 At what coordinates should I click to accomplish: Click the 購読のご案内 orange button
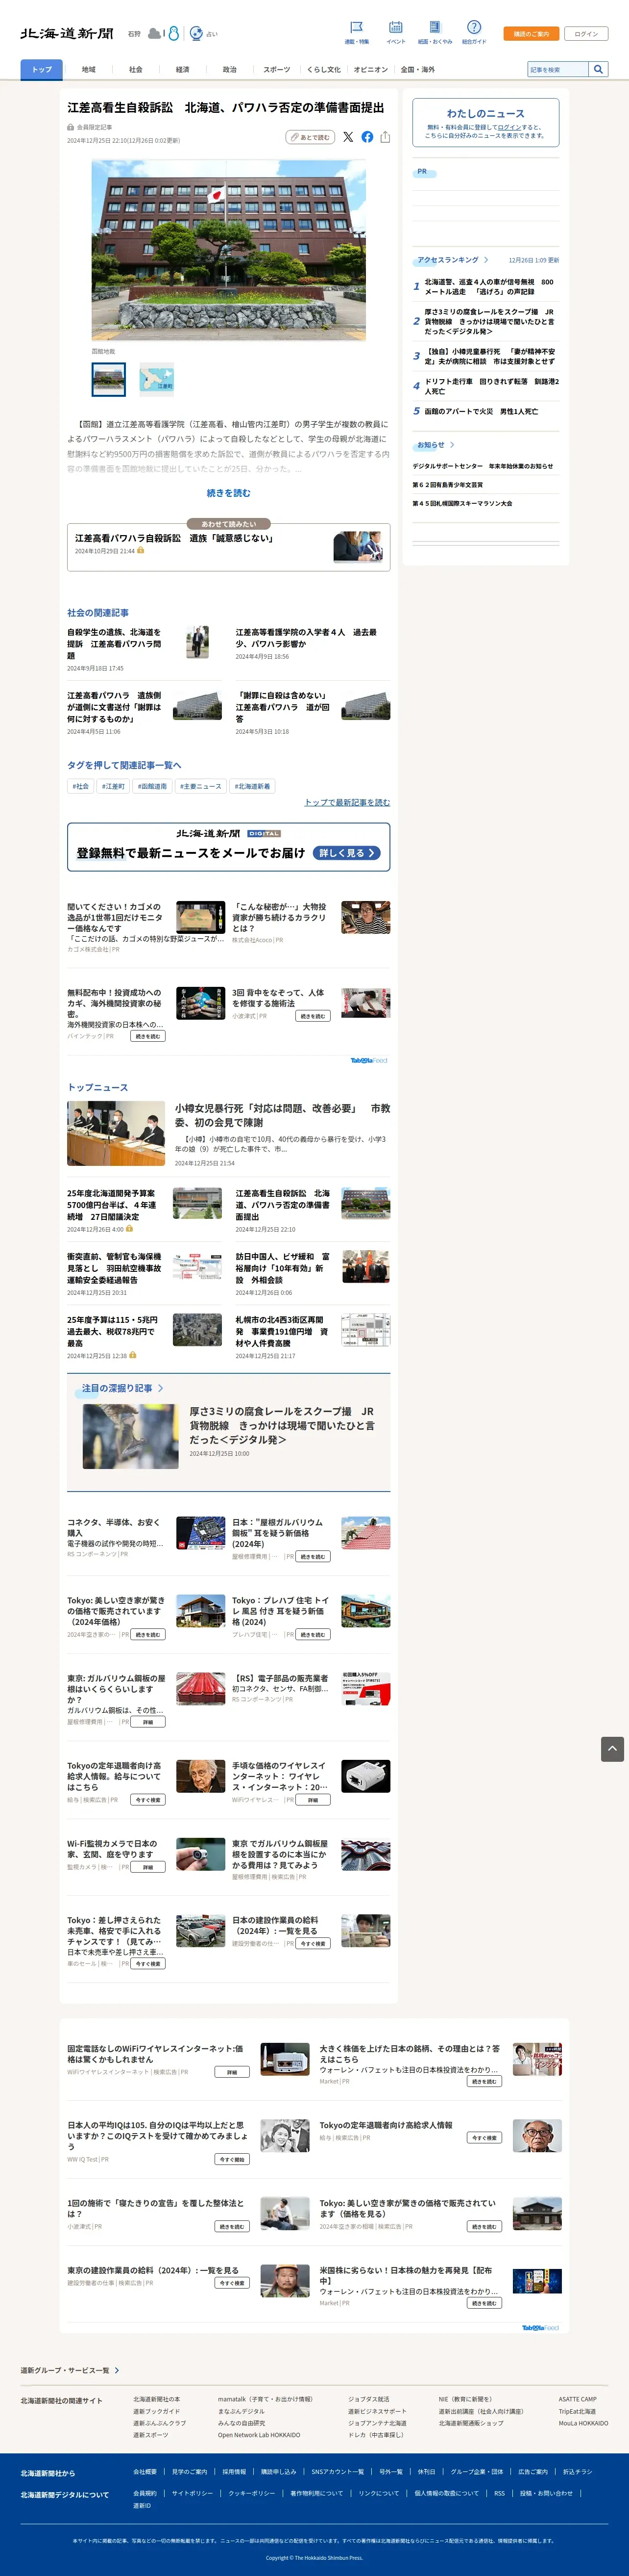[531, 33]
